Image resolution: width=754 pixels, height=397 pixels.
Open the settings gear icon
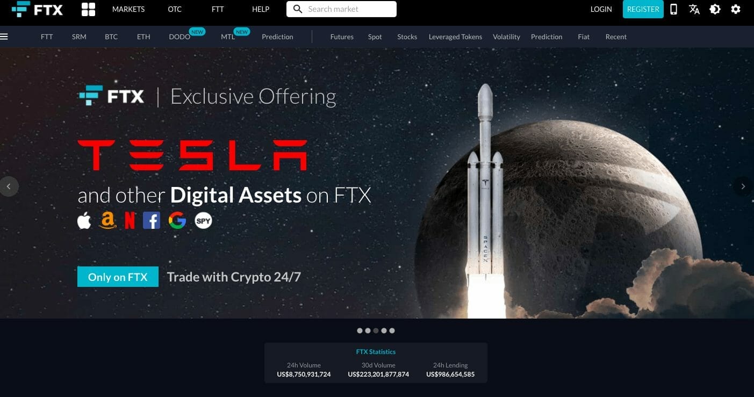coord(736,9)
